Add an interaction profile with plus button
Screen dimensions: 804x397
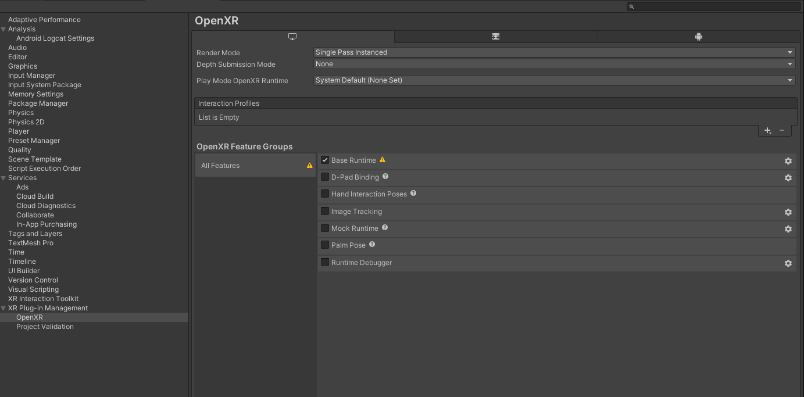767,131
